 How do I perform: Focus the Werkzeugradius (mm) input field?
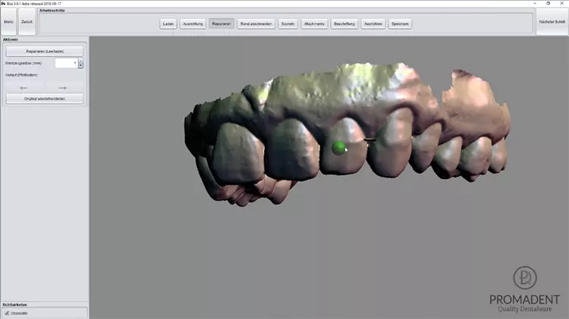tap(67, 63)
